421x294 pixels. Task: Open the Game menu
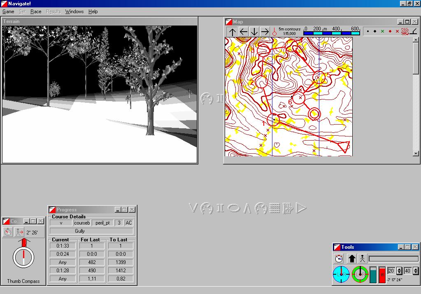coord(8,12)
